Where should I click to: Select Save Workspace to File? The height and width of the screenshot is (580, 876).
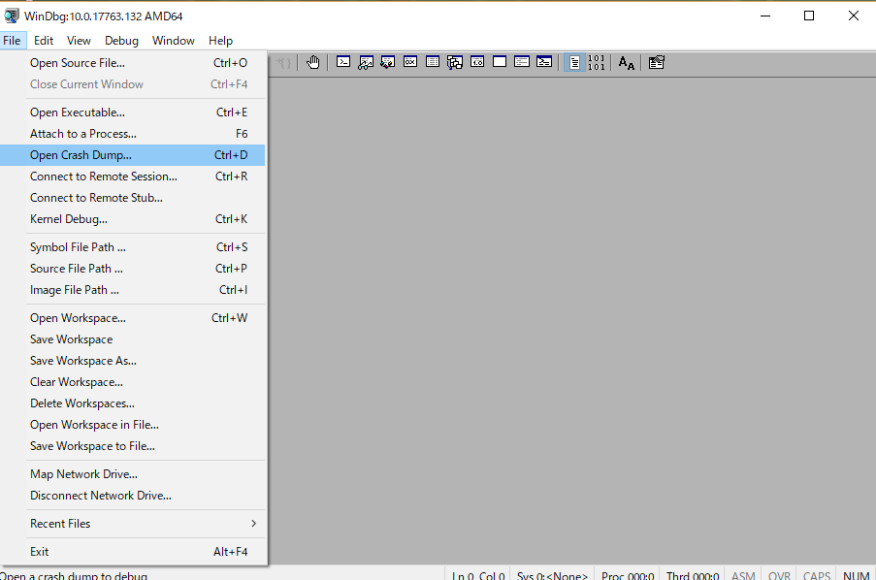tap(132, 446)
